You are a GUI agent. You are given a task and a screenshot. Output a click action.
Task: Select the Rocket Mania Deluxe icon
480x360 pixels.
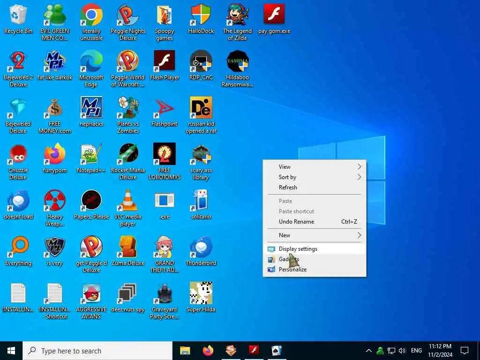[x=127, y=162]
